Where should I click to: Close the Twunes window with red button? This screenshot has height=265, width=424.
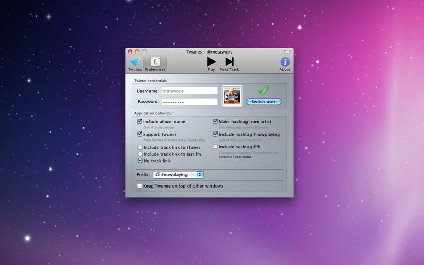pos(130,51)
